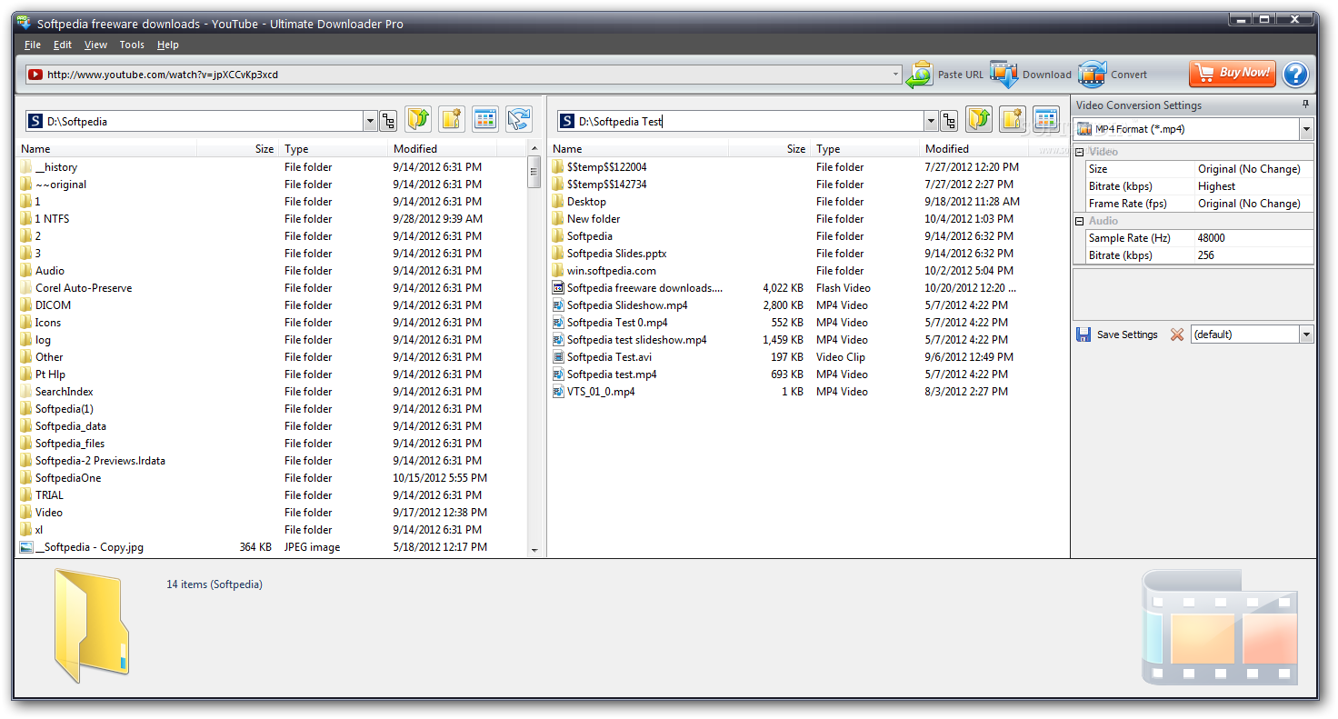Show folder tree for left pane D:\Softpedia
Image resolution: width=1338 pixels, height=719 pixels.
(388, 121)
